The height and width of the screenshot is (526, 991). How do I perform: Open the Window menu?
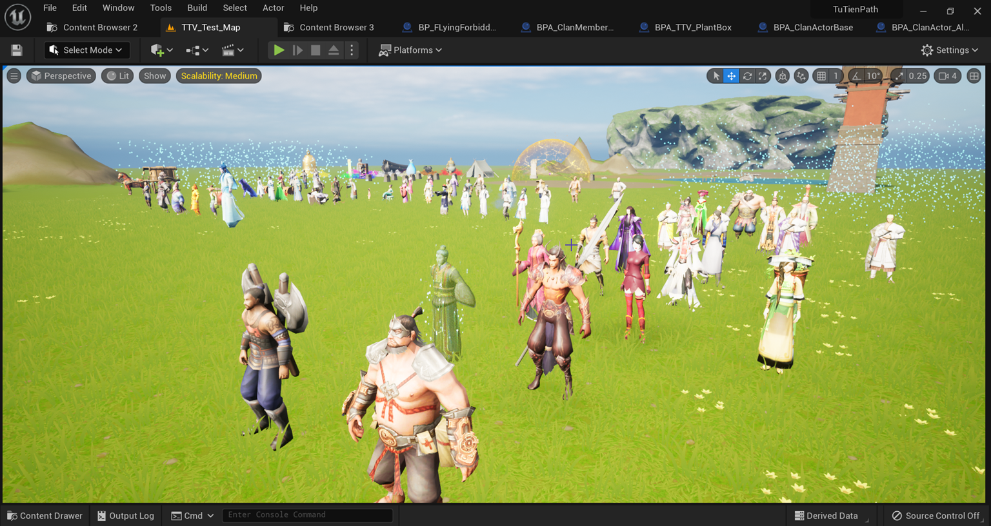119,8
